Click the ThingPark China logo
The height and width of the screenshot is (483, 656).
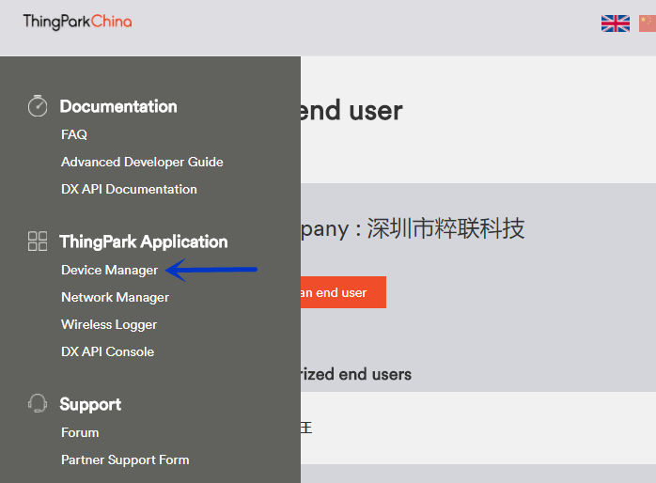click(77, 22)
